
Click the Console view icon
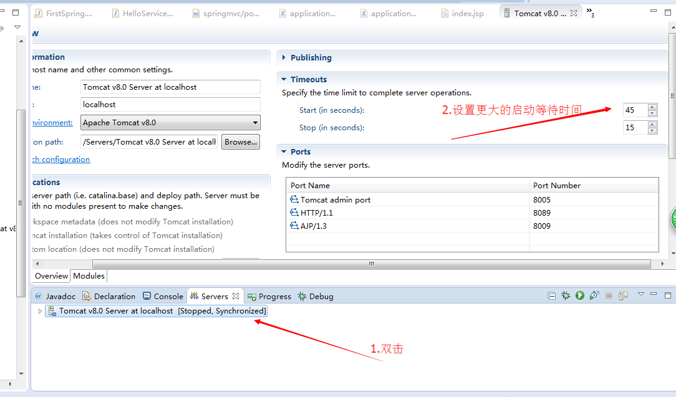point(147,295)
